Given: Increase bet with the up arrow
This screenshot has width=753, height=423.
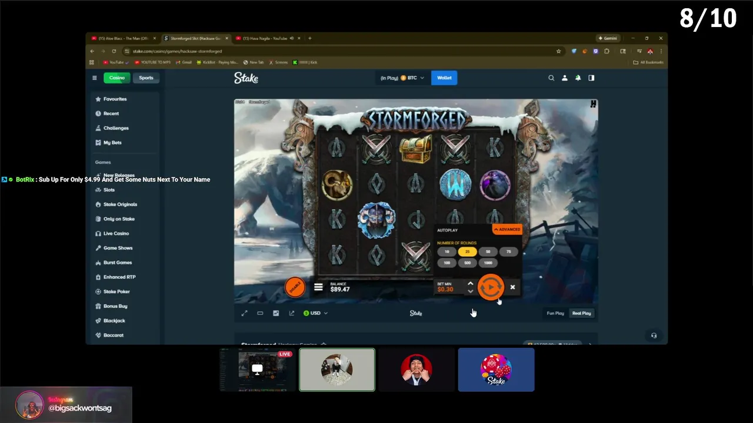Looking at the screenshot, I should tap(470, 284).
